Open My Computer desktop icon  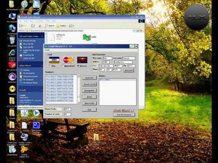(12, 18)
